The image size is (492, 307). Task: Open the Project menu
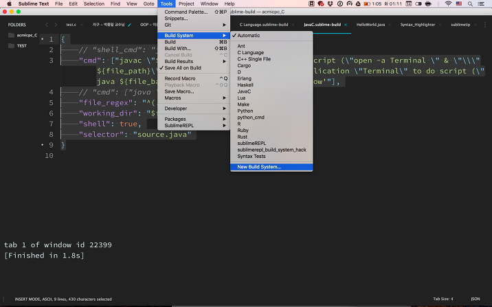pyautogui.click(x=186, y=3)
